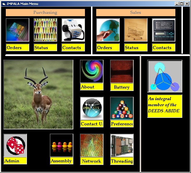Click the Assembly rubber ducks icon
This screenshot has width=191, height=173.
pos(61,146)
